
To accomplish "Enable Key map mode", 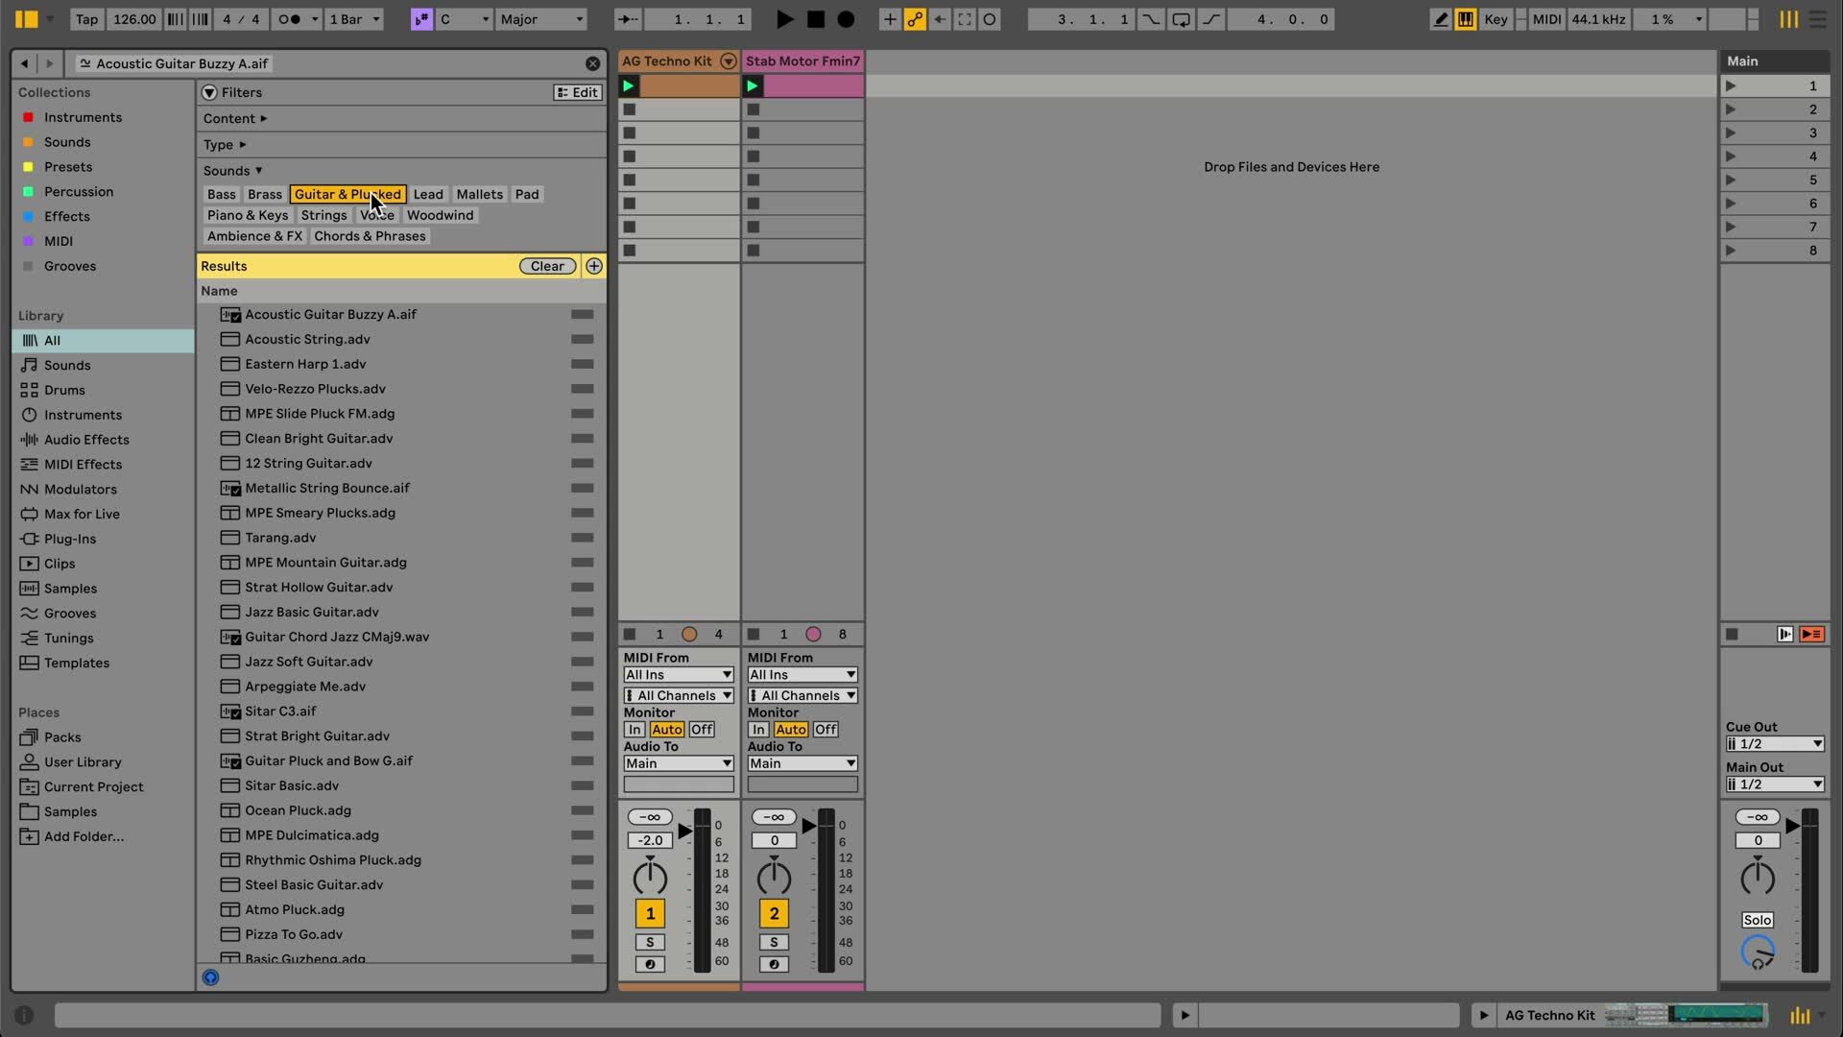I will [x=1496, y=19].
